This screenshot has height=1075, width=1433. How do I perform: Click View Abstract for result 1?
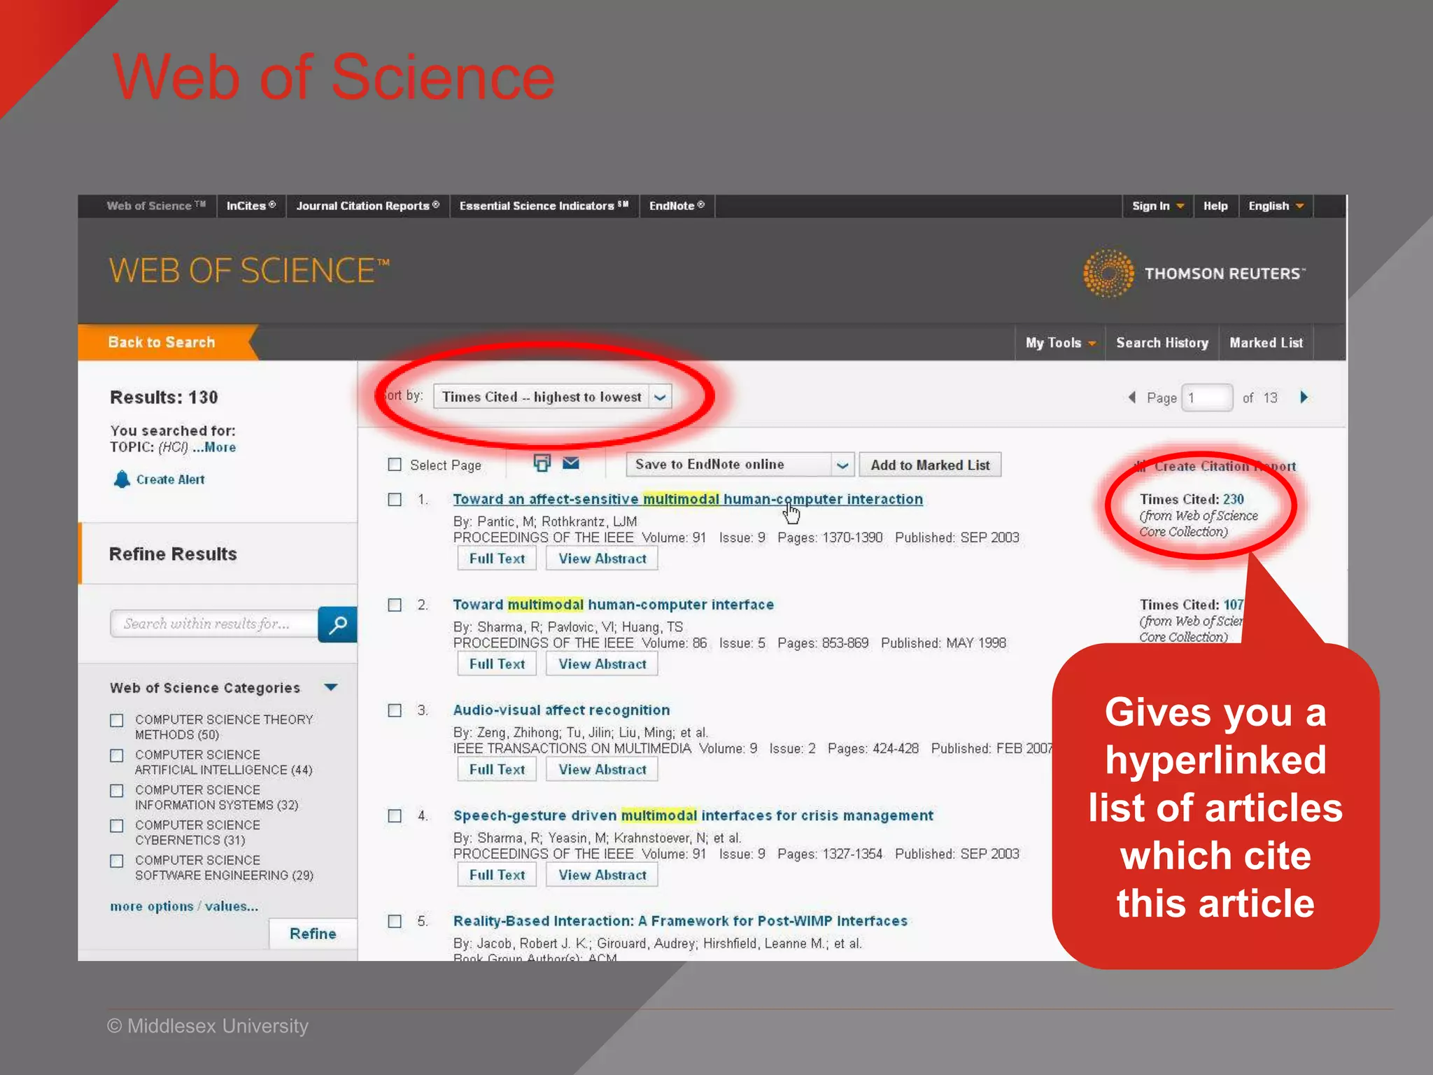pyautogui.click(x=602, y=558)
